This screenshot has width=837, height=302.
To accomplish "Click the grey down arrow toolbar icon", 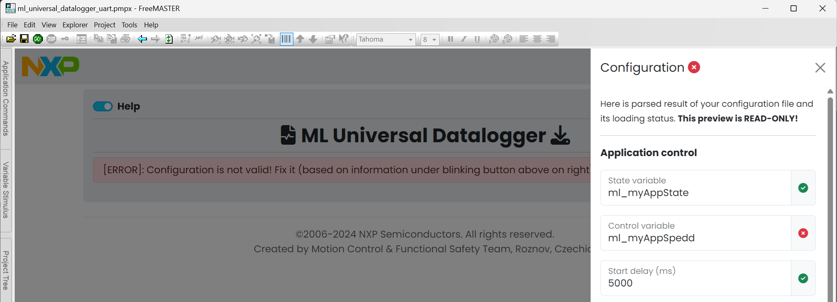I will 313,39.
